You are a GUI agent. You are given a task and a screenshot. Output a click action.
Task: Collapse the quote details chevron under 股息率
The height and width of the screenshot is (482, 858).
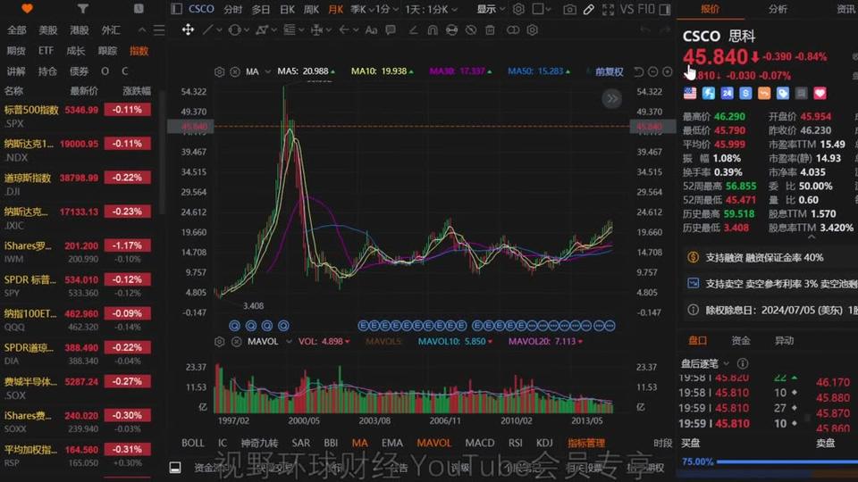tap(812, 237)
